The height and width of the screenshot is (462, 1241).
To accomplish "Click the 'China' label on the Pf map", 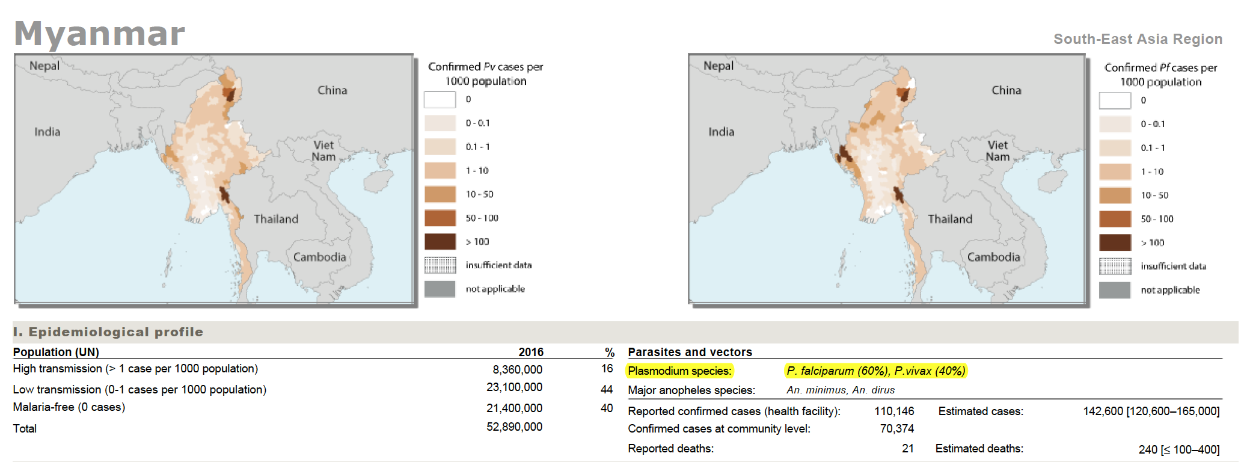I will point(1006,90).
